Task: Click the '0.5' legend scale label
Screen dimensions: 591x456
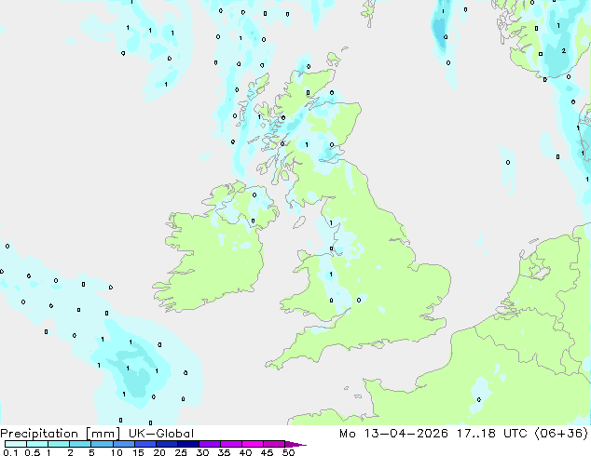Action: [33, 452]
